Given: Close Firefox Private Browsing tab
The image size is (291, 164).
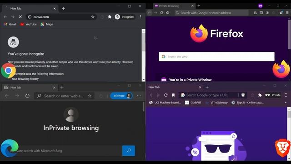Looking at the screenshot, I should 192,6.
